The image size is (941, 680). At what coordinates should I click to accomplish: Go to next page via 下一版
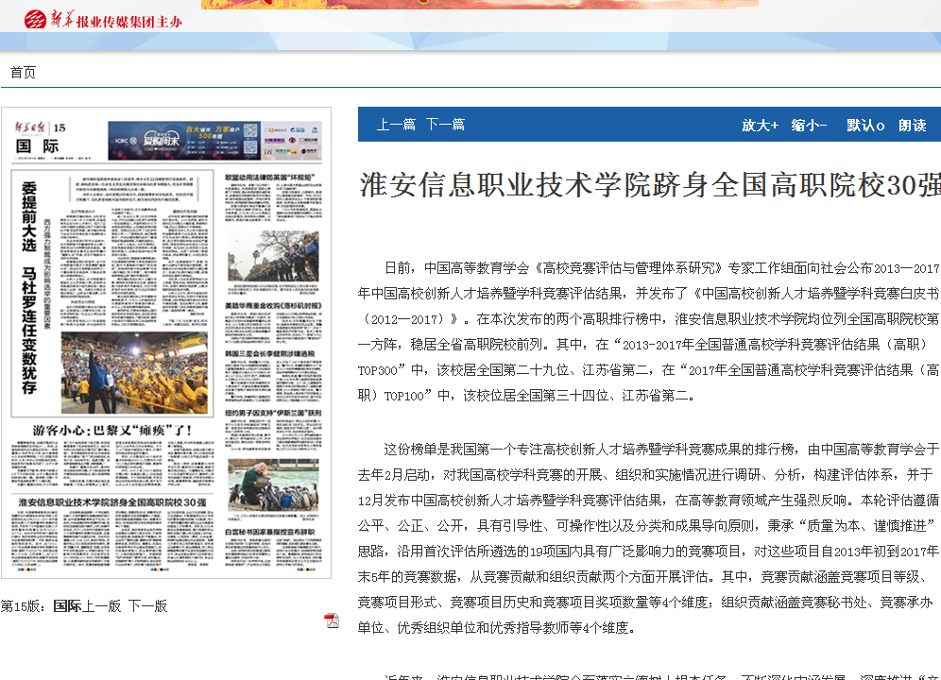coord(147,606)
